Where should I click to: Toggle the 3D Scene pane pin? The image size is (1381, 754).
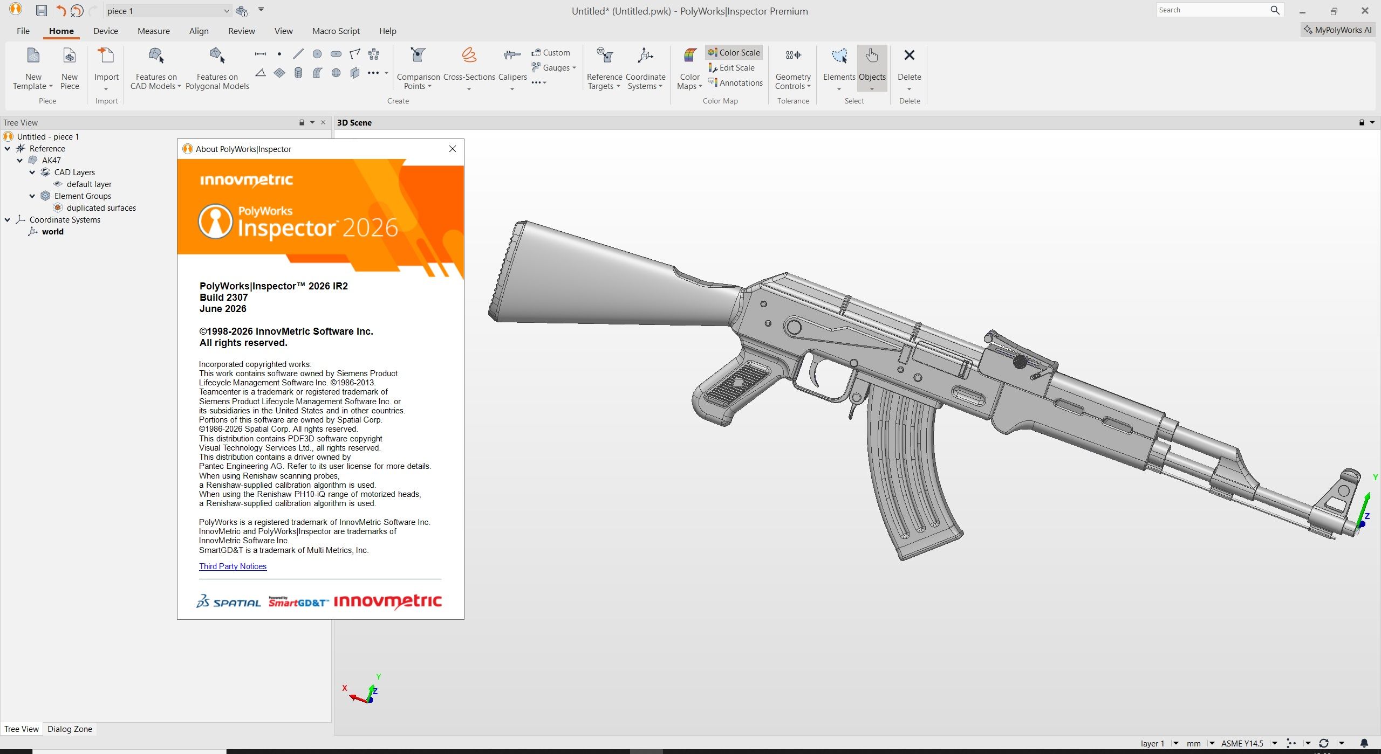(x=1362, y=123)
